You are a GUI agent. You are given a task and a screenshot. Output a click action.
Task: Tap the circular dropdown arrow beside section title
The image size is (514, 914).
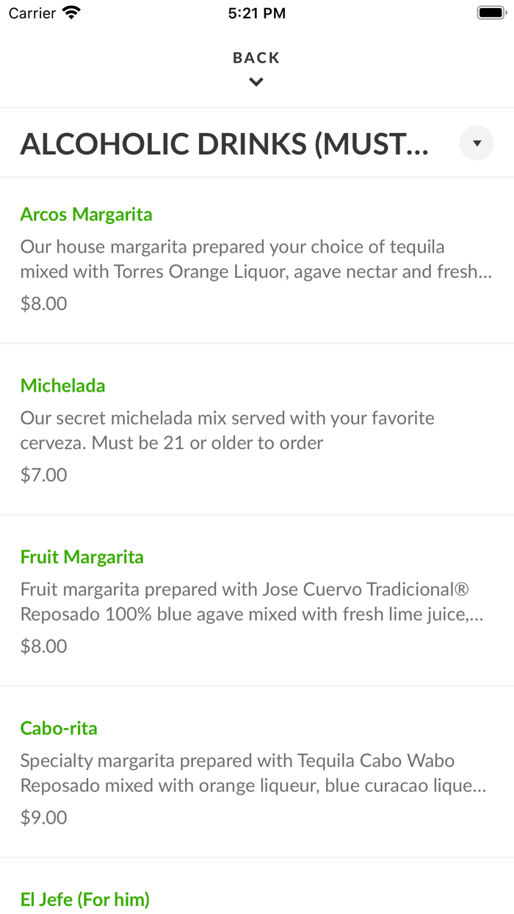point(476,143)
